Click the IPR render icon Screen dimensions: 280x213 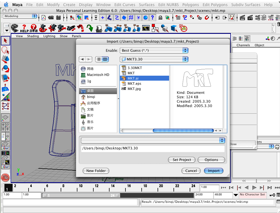(x=250, y=18)
